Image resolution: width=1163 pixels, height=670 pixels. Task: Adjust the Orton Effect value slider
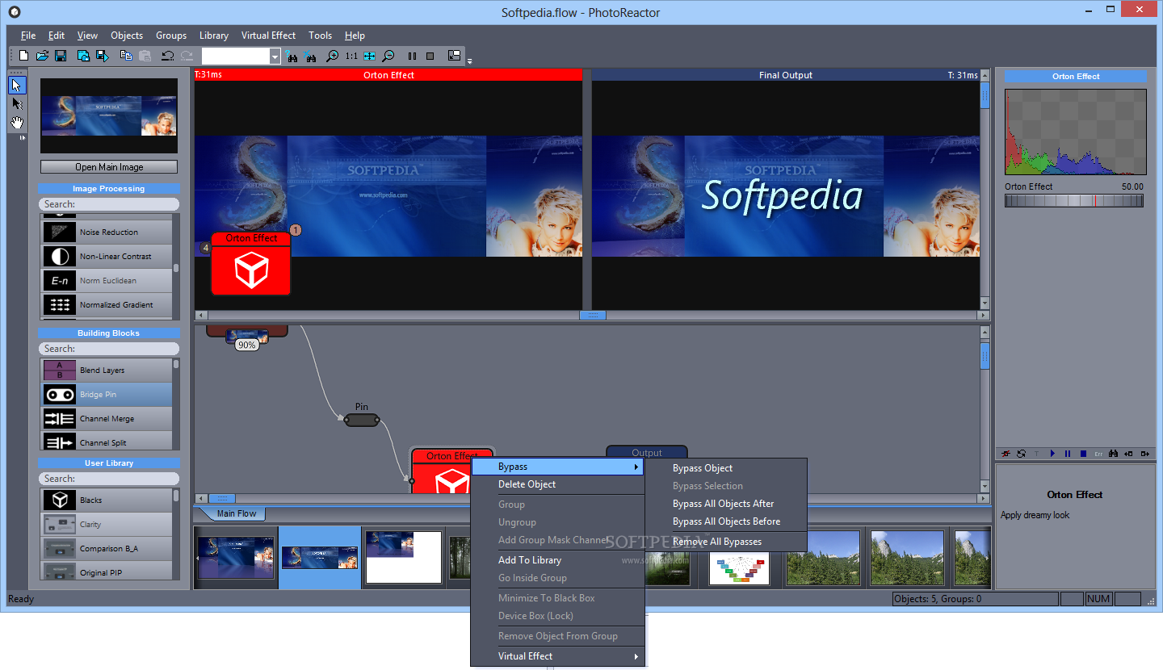coord(1074,200)
